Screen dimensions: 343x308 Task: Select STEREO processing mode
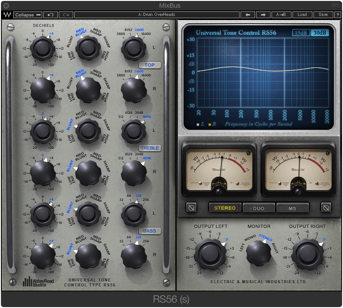(225, 208)
